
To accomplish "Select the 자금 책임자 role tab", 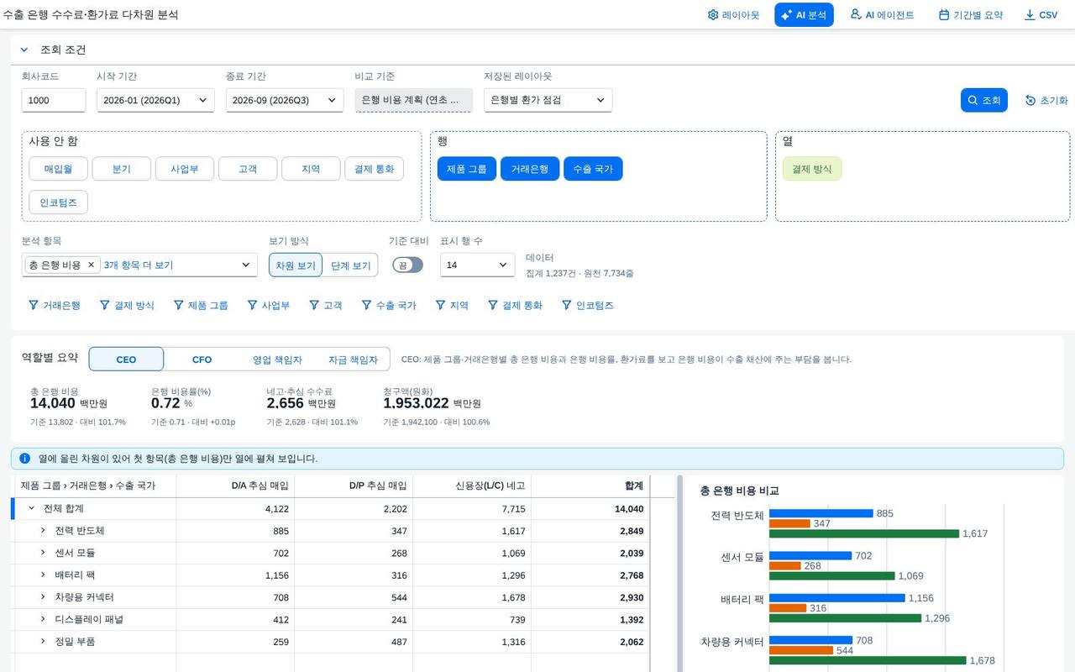I will point(353,360).
